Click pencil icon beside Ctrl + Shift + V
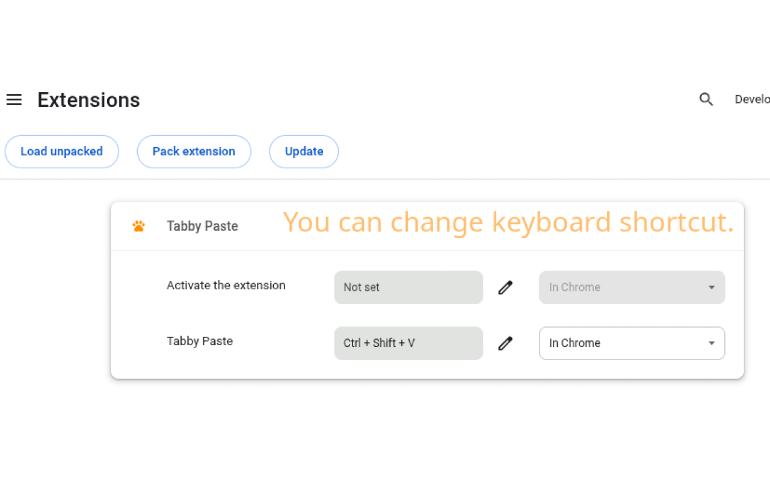The image size is (770, 481). point(505,343)
